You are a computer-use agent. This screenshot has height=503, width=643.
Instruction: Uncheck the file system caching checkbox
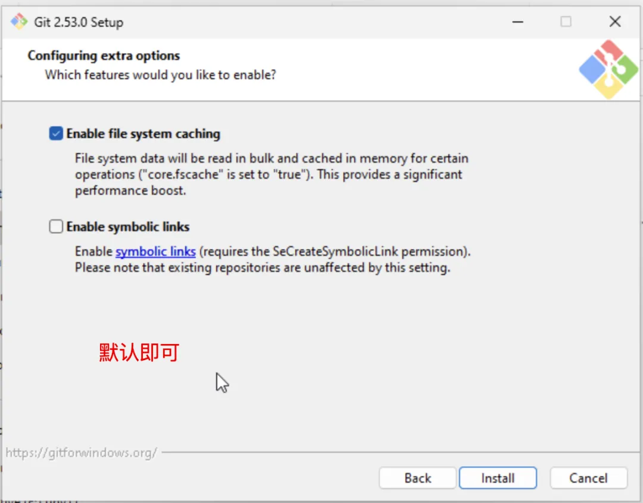tap(56, 134)
